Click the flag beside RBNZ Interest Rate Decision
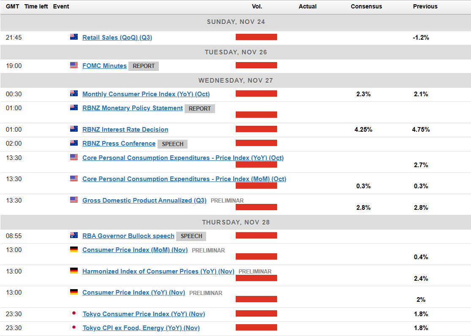 (74, 129)
